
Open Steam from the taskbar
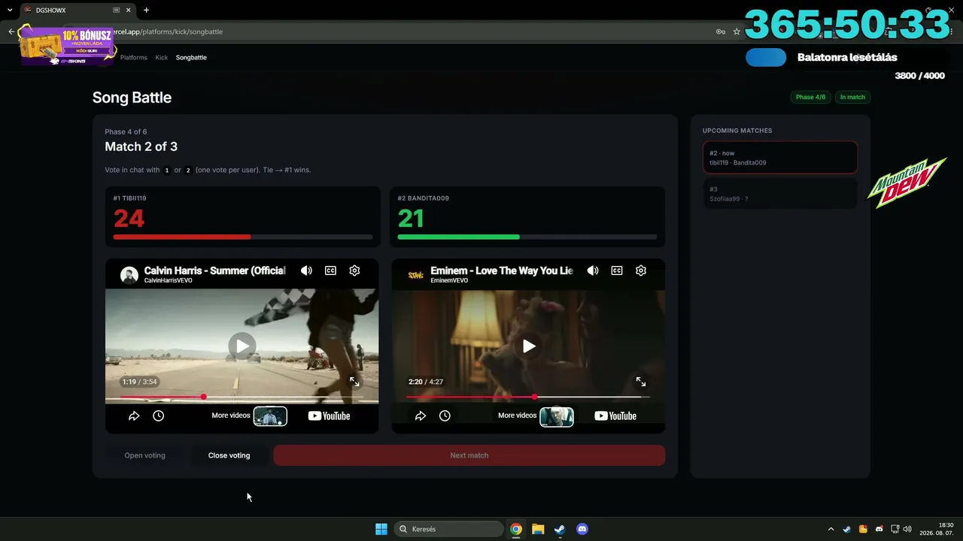[x=560, y=529]
